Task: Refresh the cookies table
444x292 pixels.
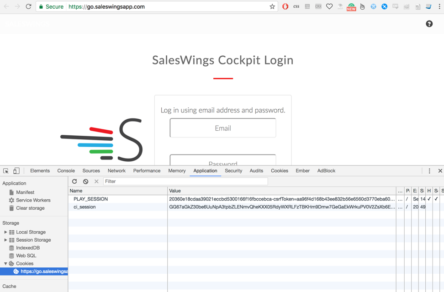Action: coord(74,181)
